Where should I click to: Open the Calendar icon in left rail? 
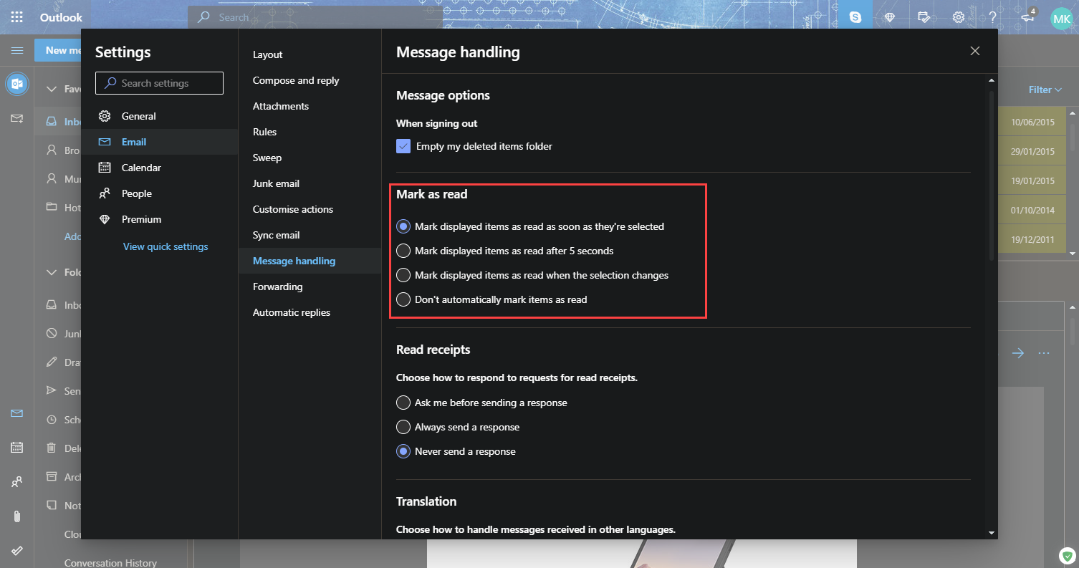point(17,448)
